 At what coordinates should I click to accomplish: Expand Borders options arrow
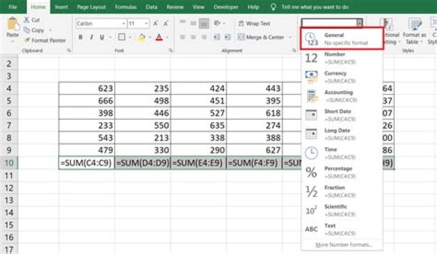(x=130, y=37)
